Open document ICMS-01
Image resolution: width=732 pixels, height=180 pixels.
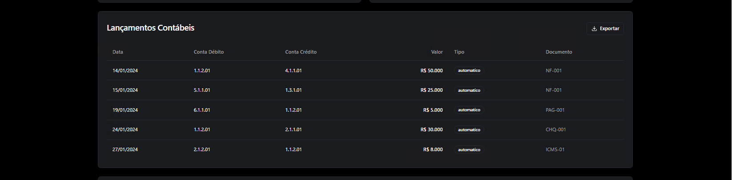555,150
